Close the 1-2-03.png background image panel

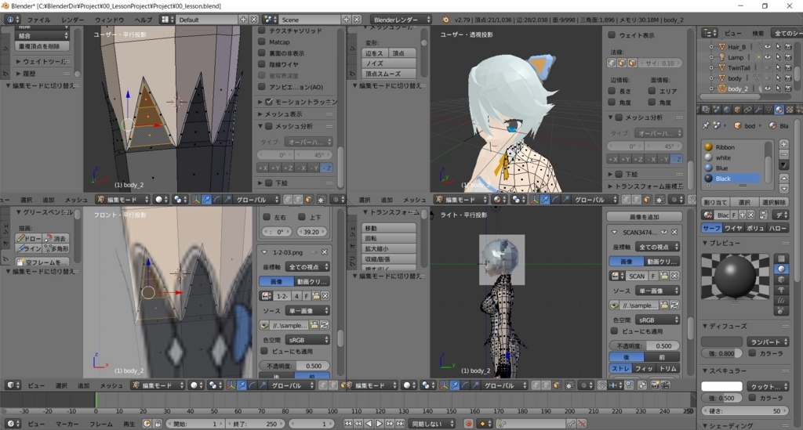click(325, 252)
